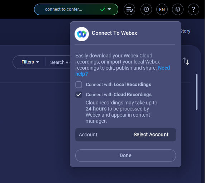This screenshot has width=205, height=183.
Task: Open the history clock icon
Action: (x=146, y=9)
